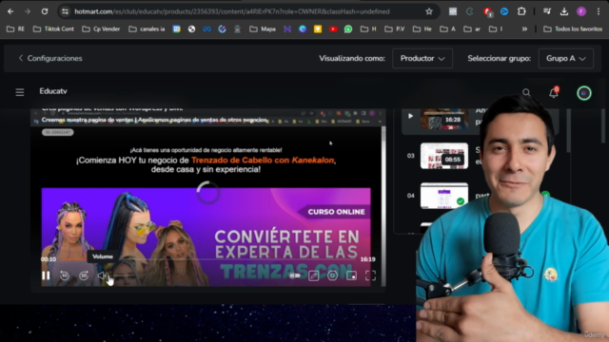Go back to Configuraciones

[50, 58]
